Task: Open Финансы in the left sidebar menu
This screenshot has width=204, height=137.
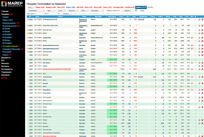Action: click(5, 63)
